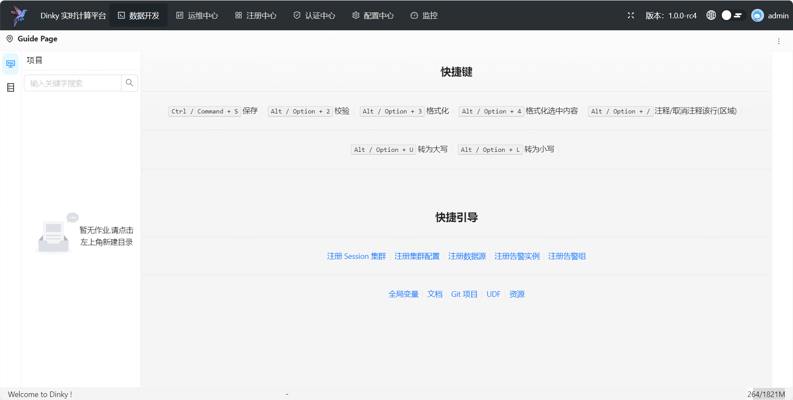The width and height of the screenshot is (793, 400).
Task: Open the 配置中心 menu
Action: coord(373,15)
